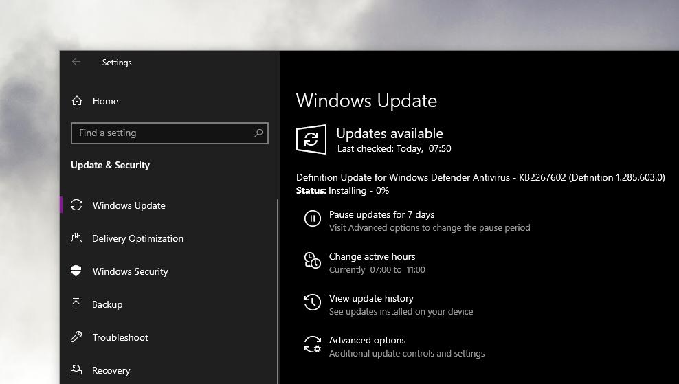Click the Backup arrow icon
The width and height of the screenshot is (679, 384).
[76, 304]
